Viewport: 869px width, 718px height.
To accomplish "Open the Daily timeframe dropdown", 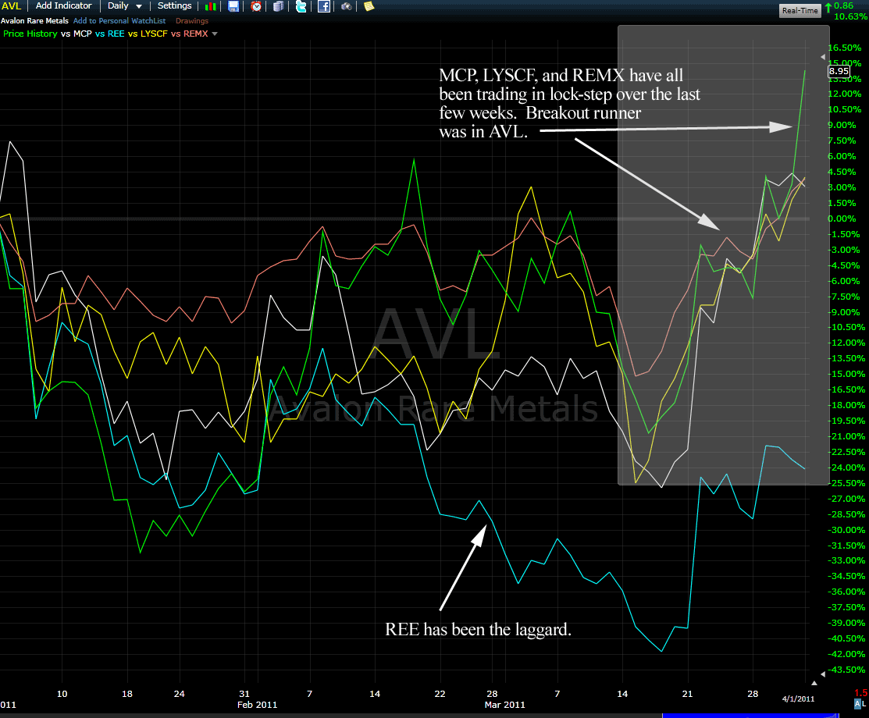I will pyautogui.click(x=125, y=6).
